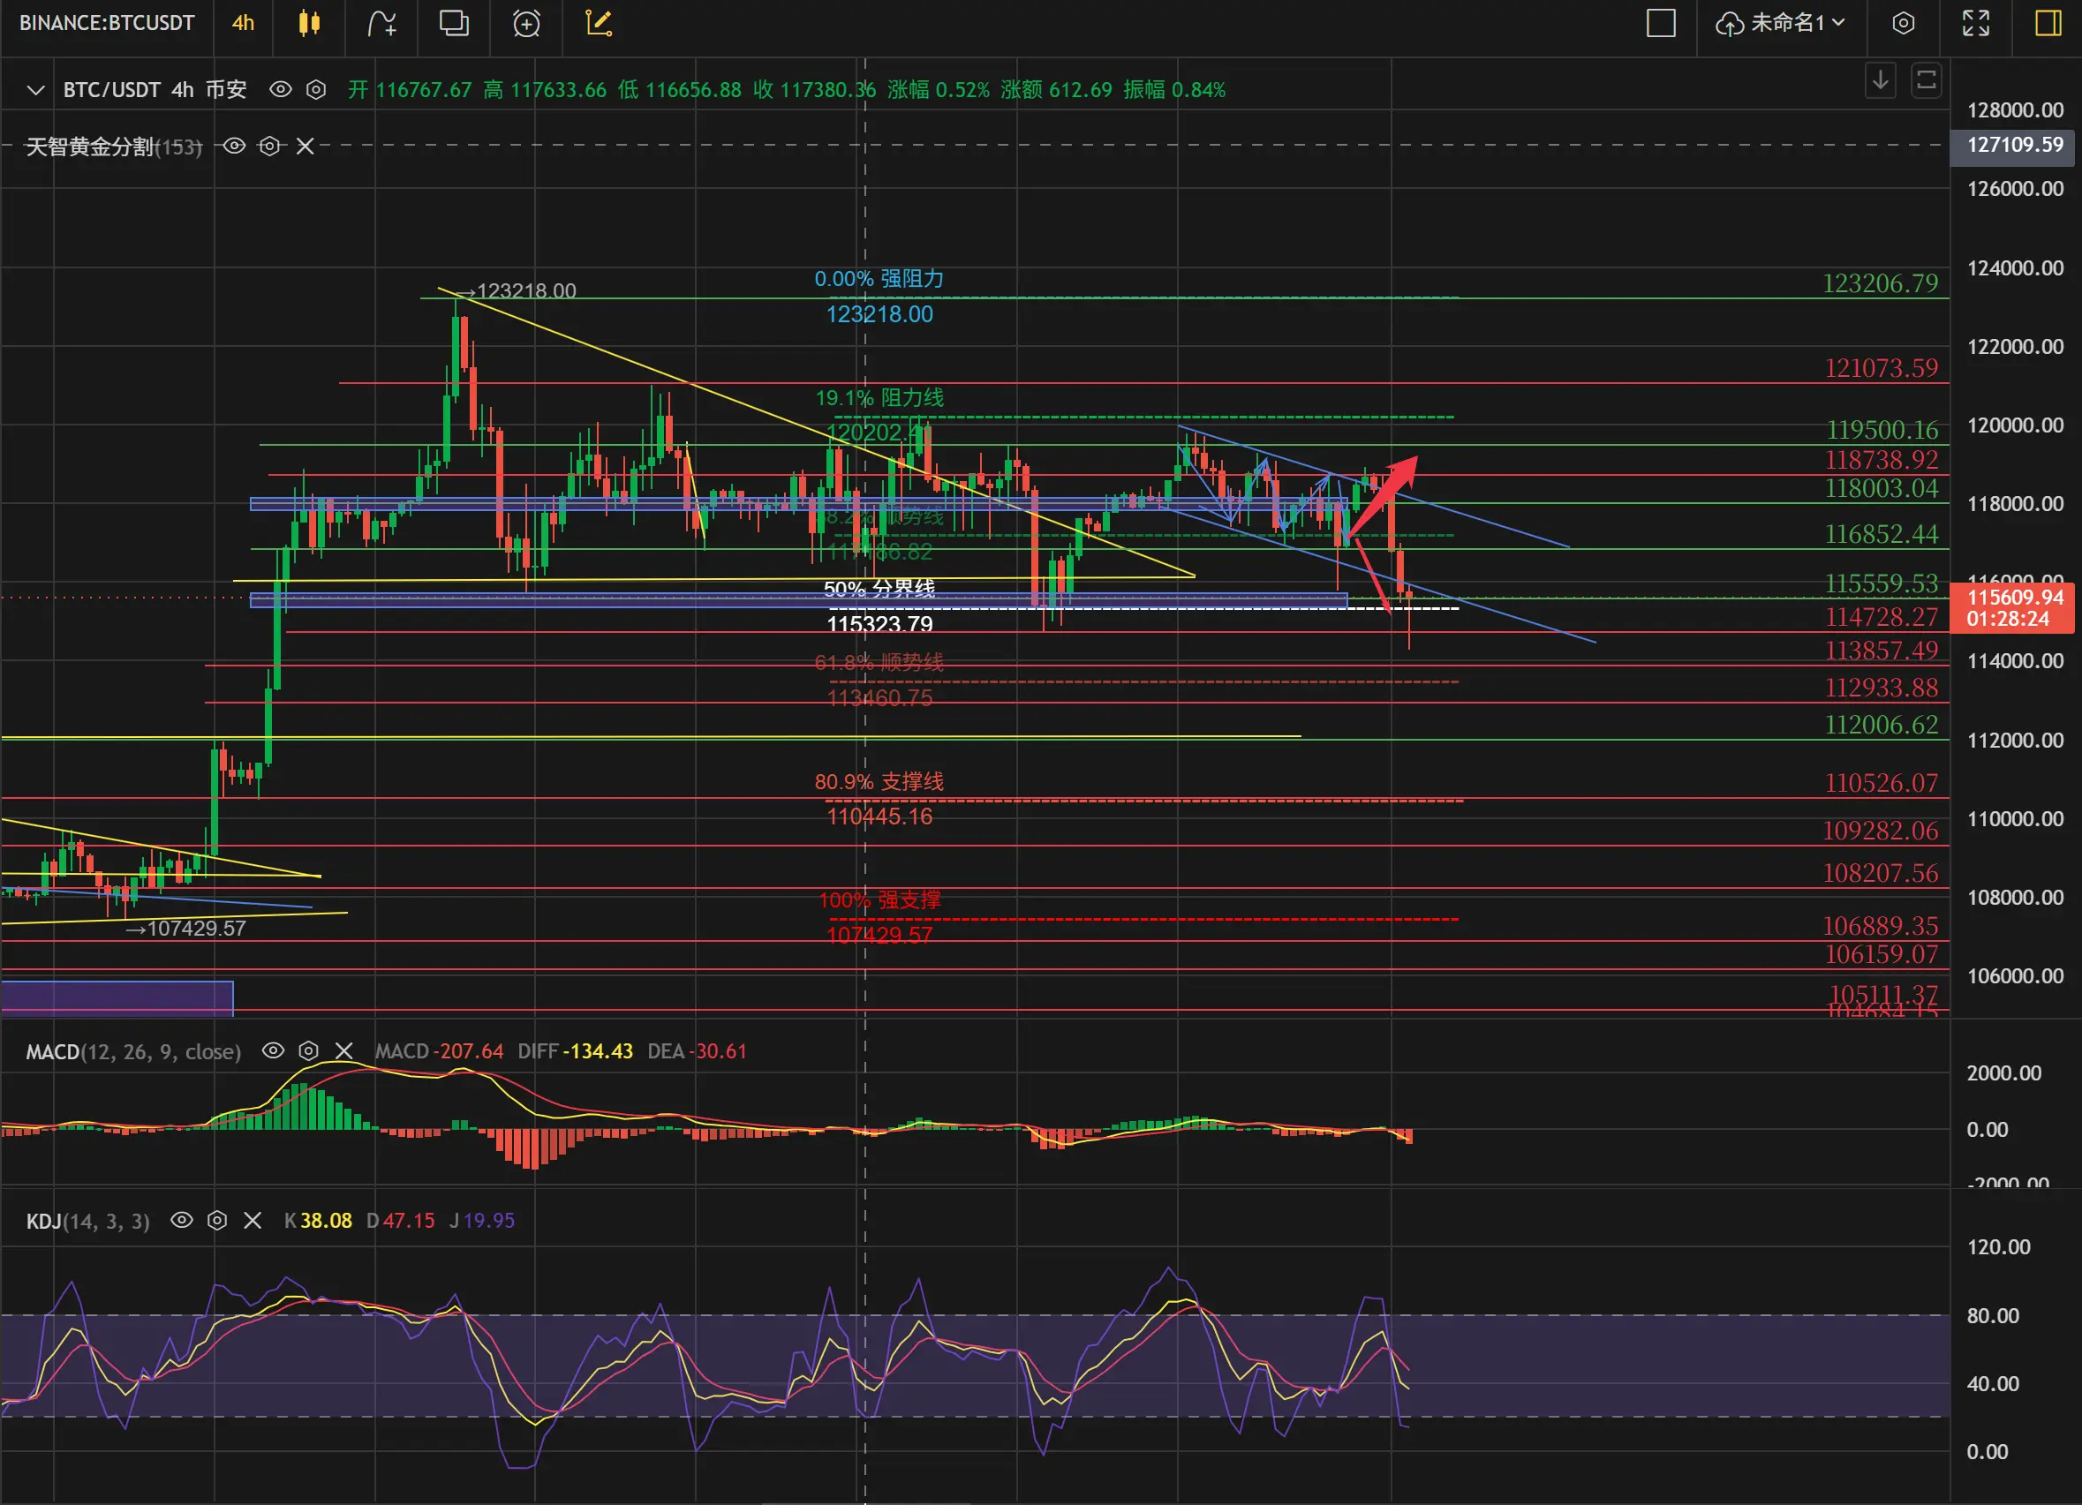The width and height of the screenshot is (2082, 1505).
Task: Click the 100% 强支撑 label
Action: (879, 900)
